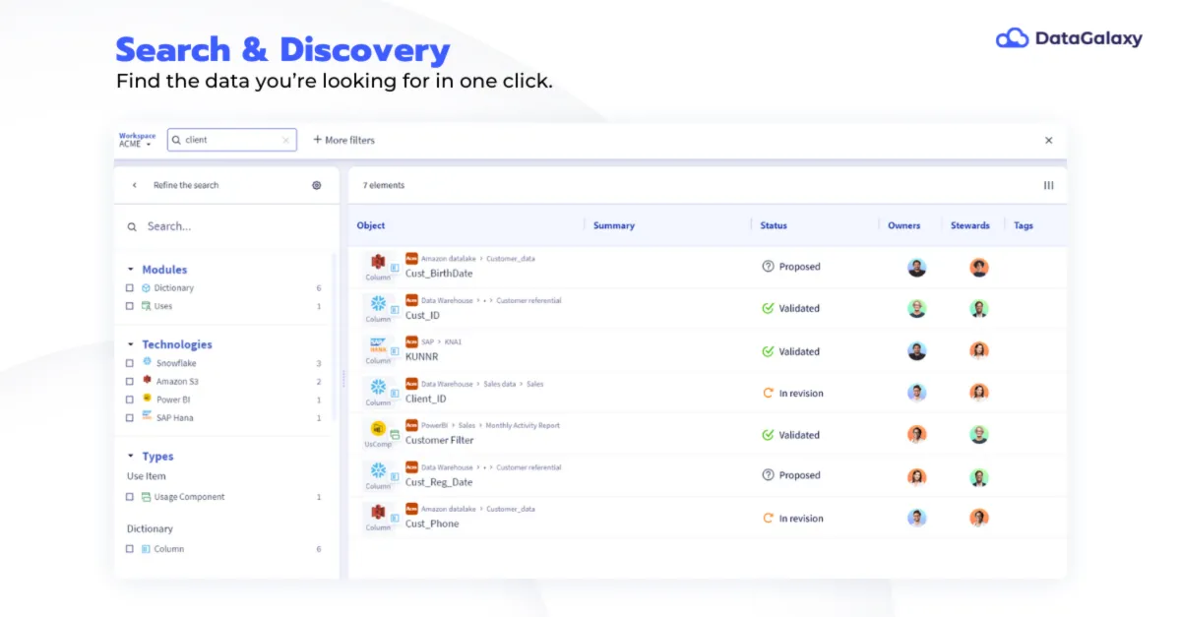The height and width of the screenshot is (617, 1181).
Task: Click the SAP Hana icon on KUNNR row
Action: (x=378, y=346)
